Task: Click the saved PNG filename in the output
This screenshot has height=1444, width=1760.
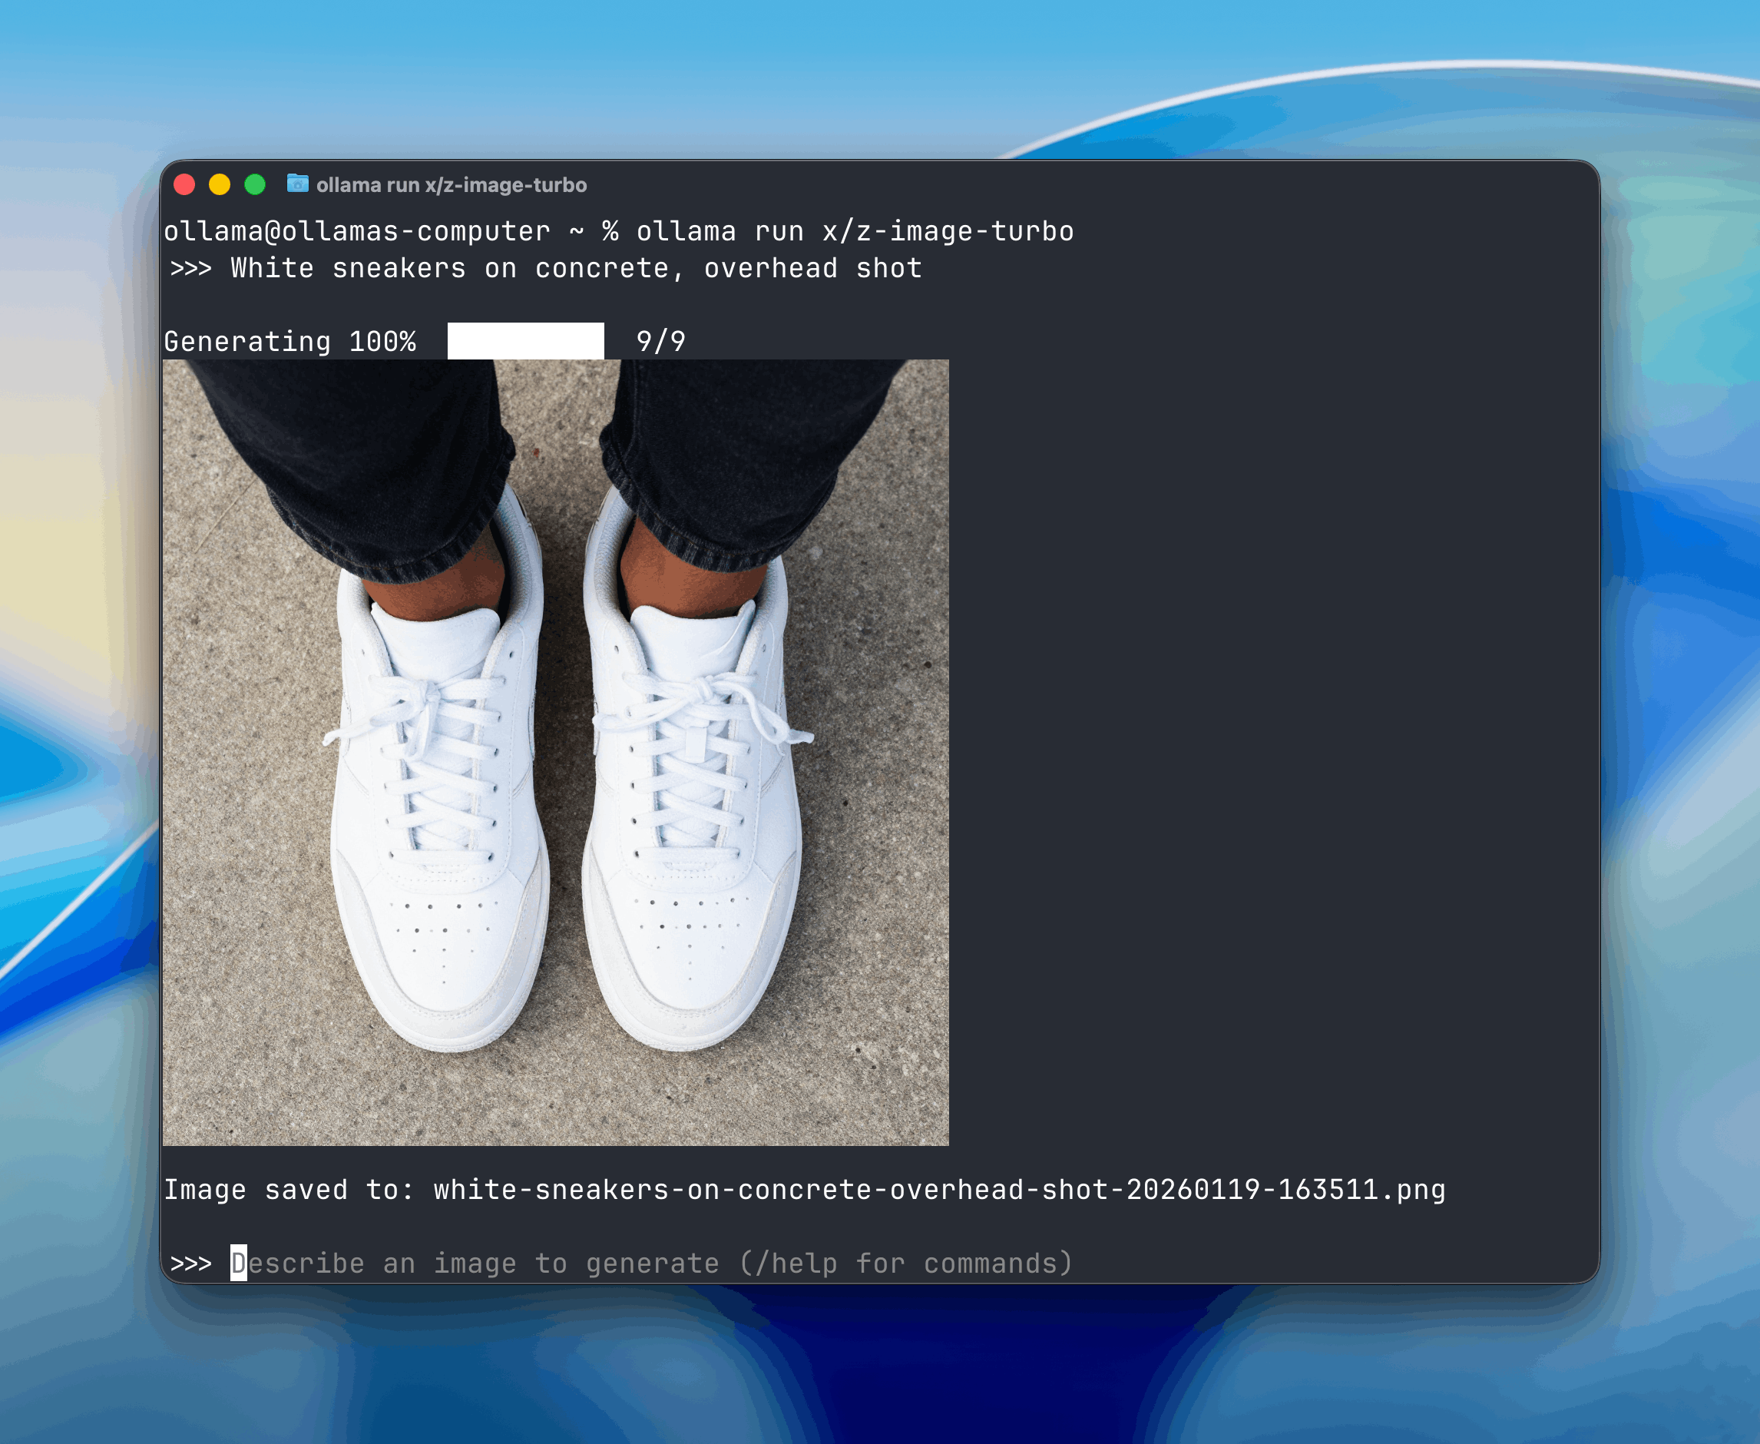Action: tap(938, 1190)
